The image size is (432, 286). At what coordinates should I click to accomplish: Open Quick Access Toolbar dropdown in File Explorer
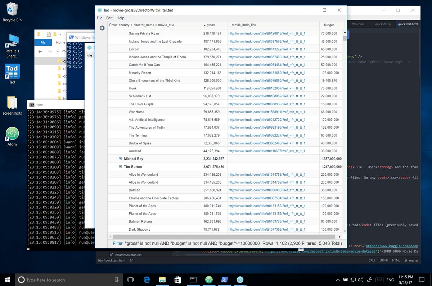tap(60, 34)
